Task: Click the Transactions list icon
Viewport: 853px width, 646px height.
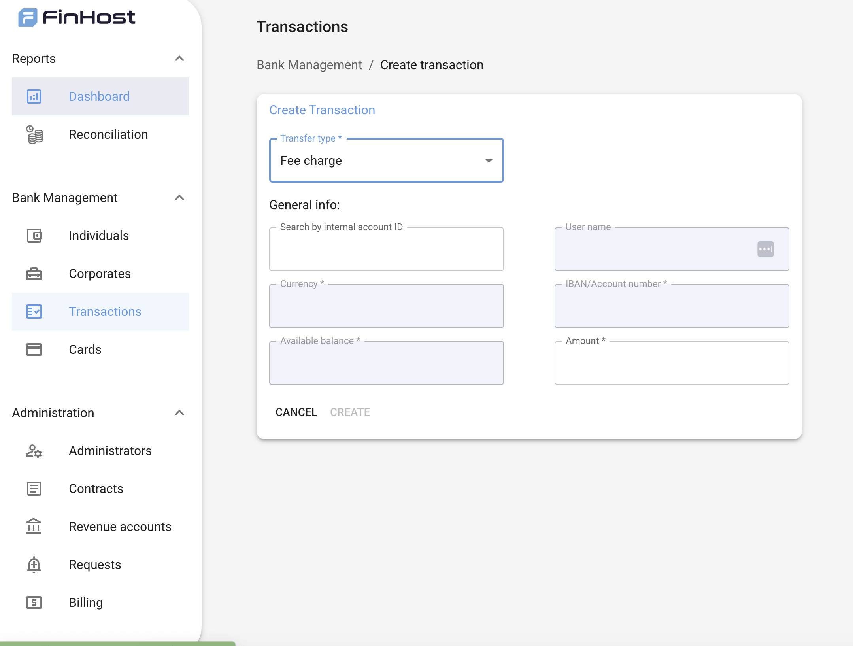Action: 34,311
